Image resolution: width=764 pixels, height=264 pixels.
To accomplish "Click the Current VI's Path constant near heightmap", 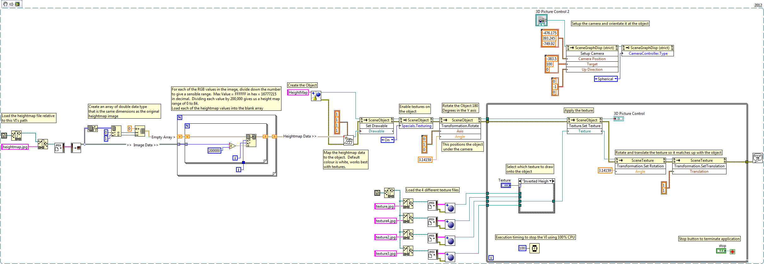I will tap(4, 136).
